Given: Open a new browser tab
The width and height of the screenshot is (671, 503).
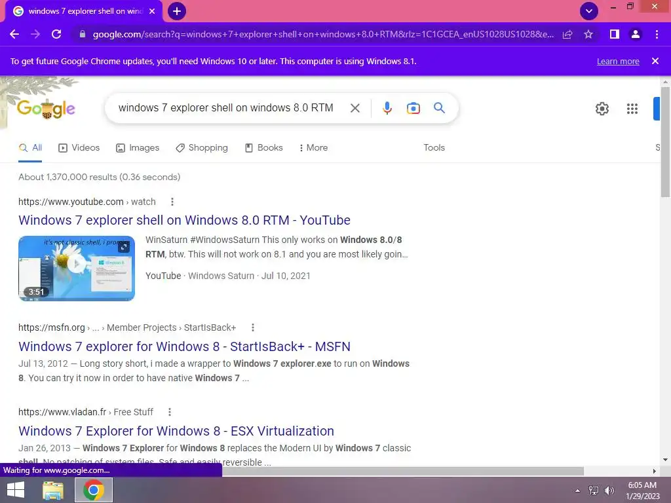Looking at the screenshot, I should point(177,11).
